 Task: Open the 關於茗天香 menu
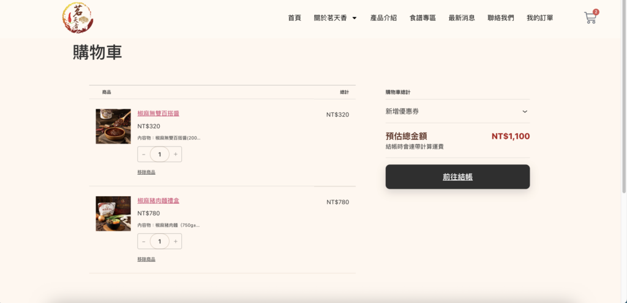pos(330,18)
